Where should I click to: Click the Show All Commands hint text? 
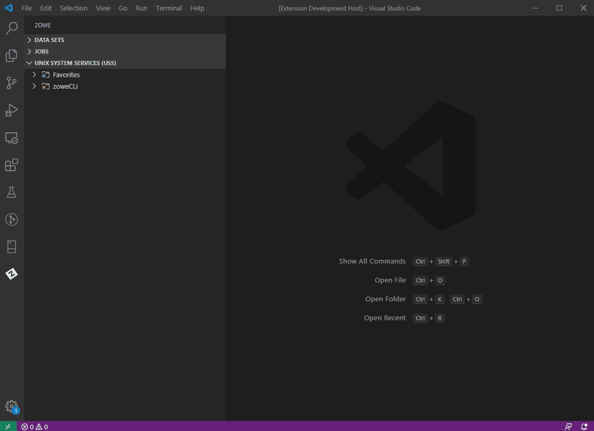point(372,261)
